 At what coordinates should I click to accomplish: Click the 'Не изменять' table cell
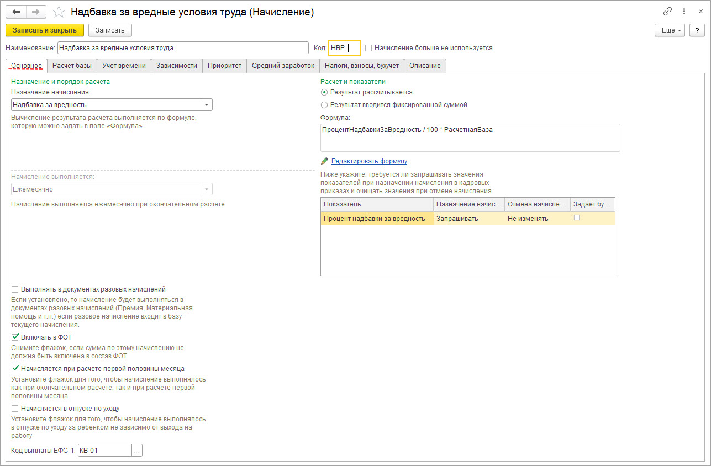[538, 219]
